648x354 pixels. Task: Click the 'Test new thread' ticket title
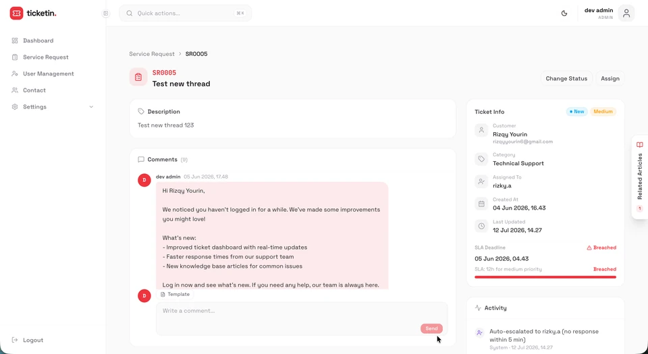click(x=181, y=84)
